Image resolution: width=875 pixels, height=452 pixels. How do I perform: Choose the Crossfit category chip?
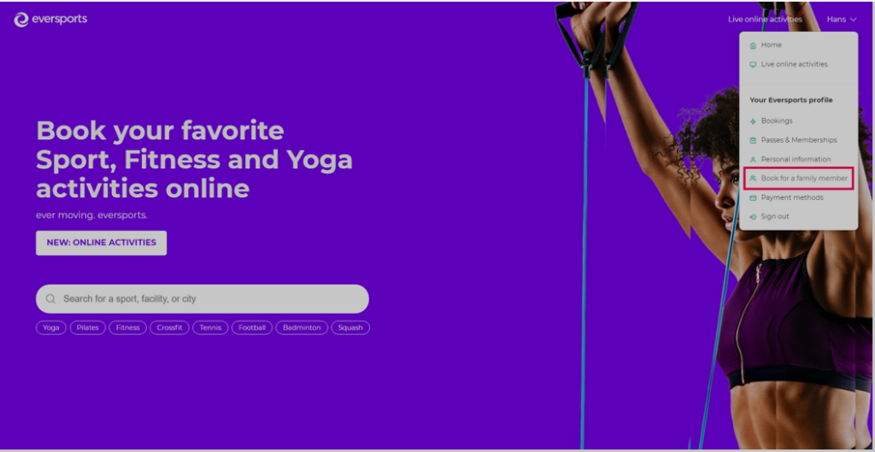click(170, 328)
